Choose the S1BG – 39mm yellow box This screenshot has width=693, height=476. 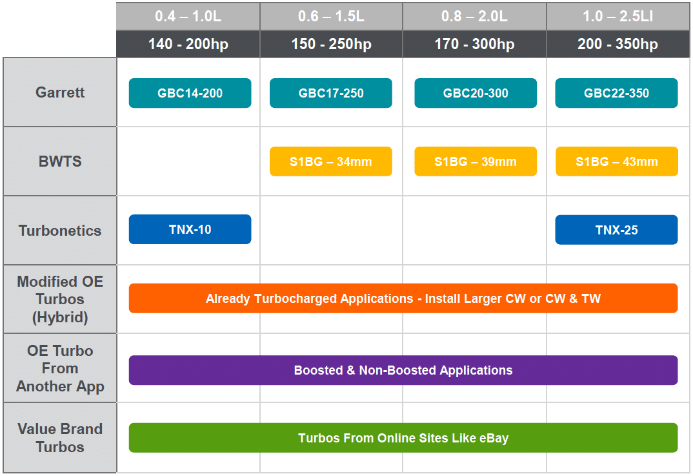tap(476, 161)
